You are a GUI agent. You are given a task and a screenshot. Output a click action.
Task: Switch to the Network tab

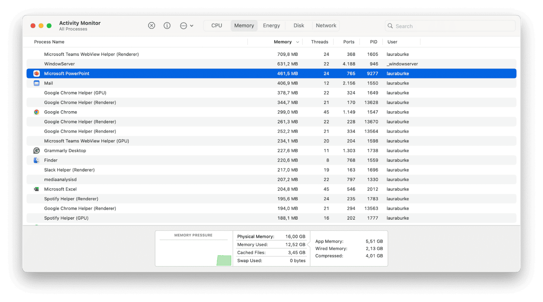tap(326, 25)
